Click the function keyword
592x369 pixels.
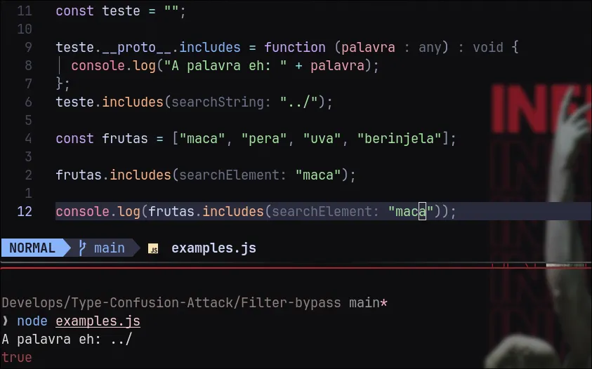point(294,47)
